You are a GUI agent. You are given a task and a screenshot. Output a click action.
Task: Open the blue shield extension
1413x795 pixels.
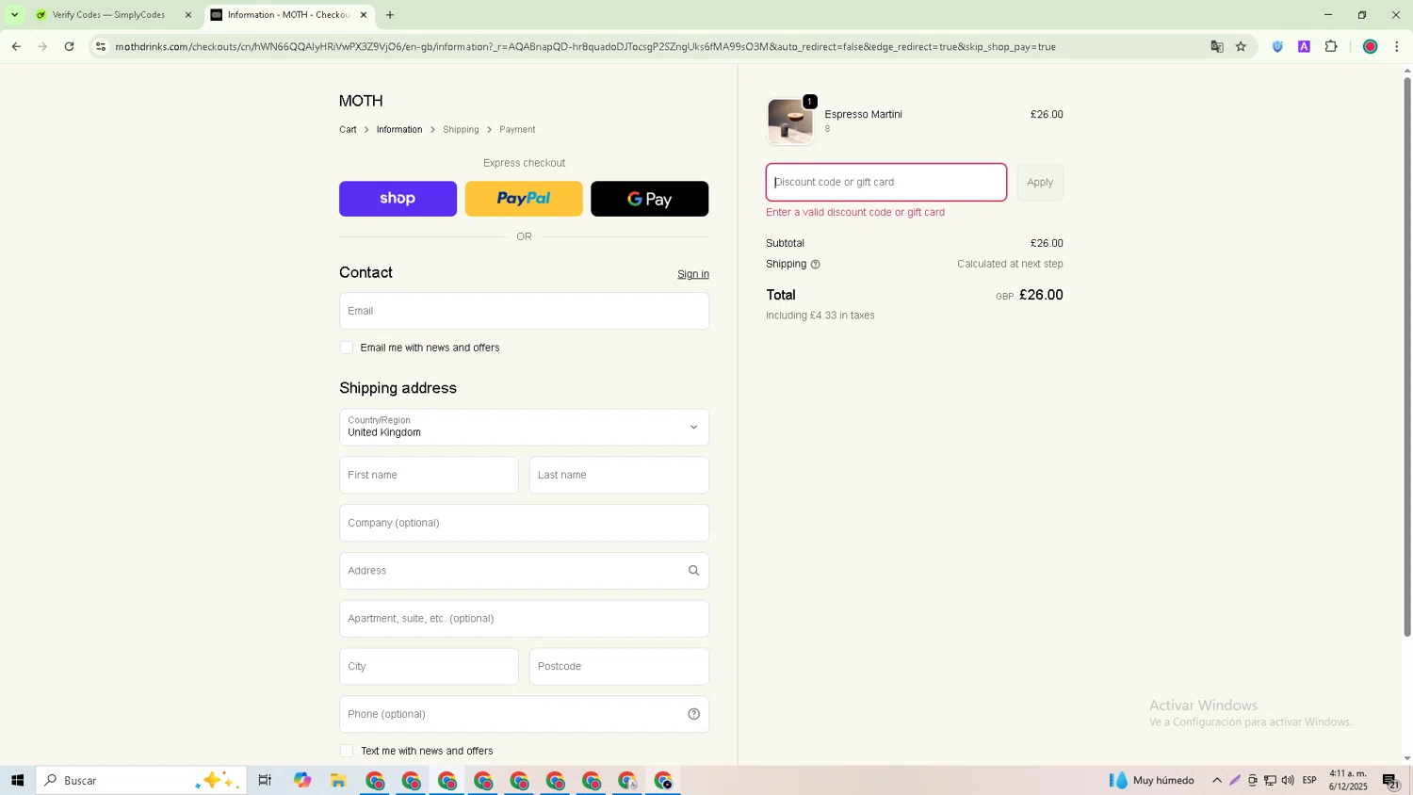pyautogui.click(x=1277, y=46)
